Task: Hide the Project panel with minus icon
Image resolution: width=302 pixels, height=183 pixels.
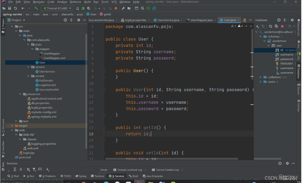Action: [84, 20]
